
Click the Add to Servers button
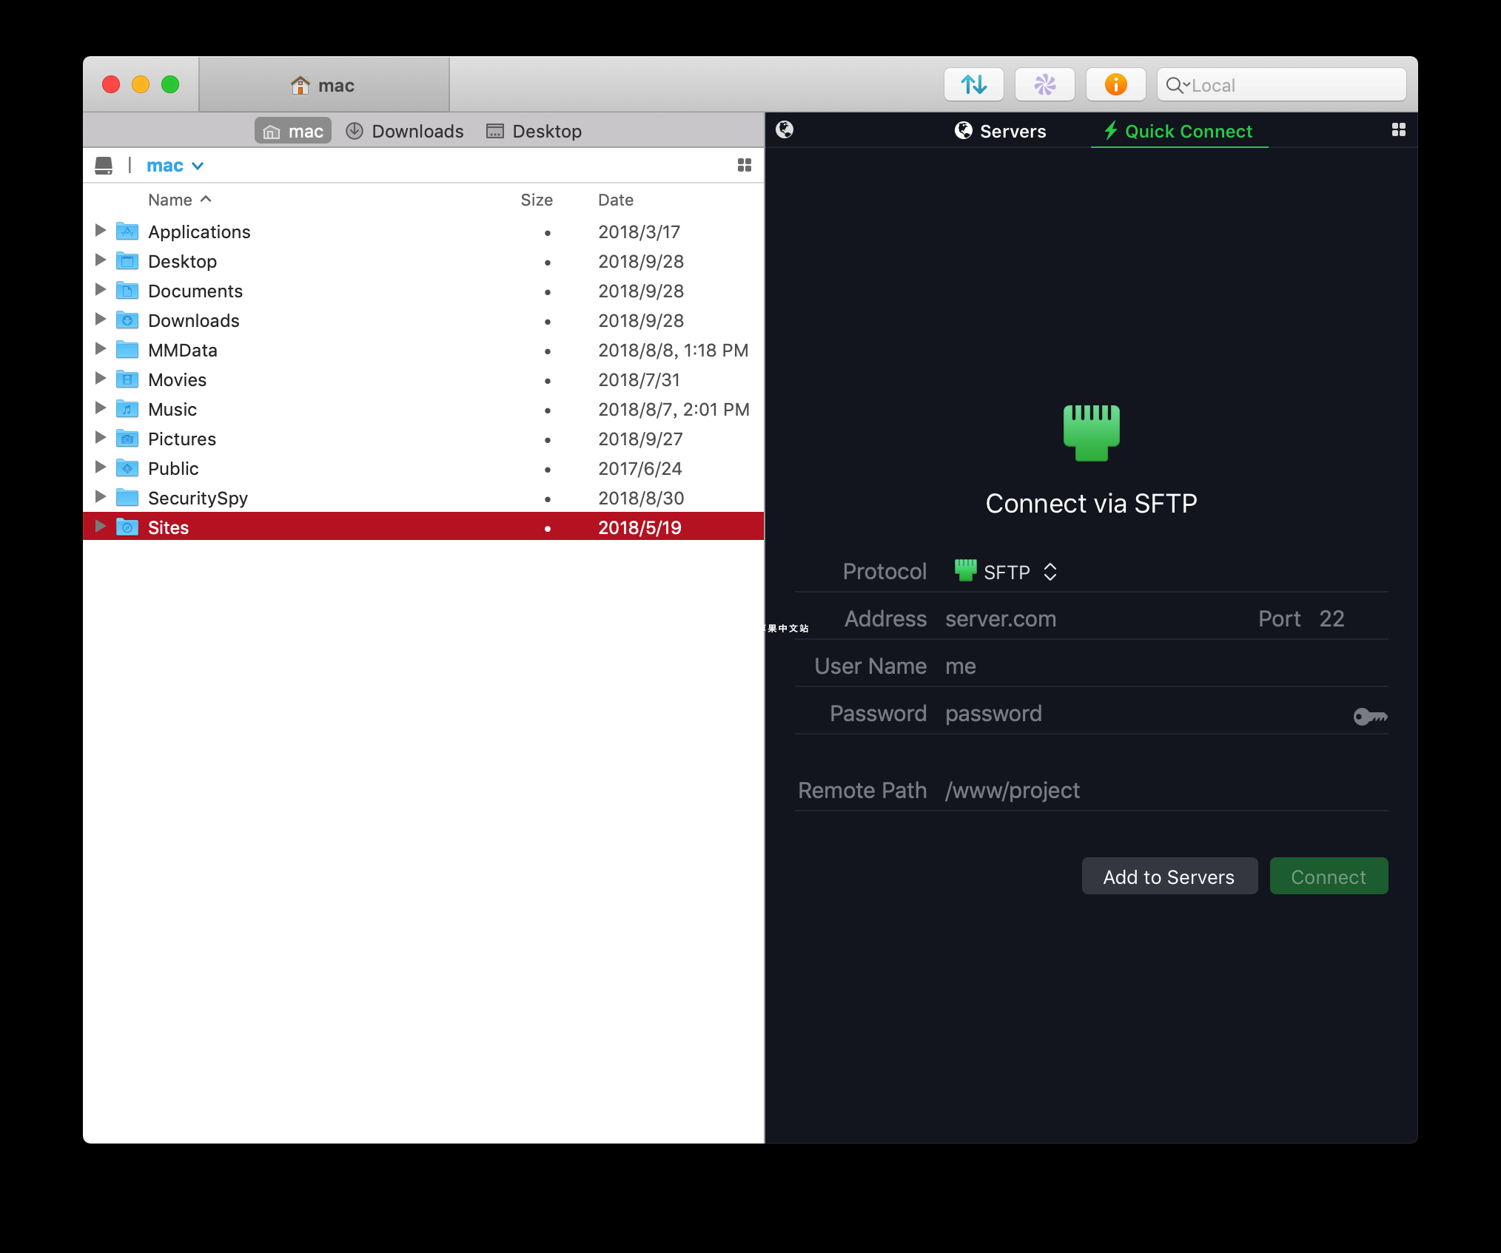click(x=1169, y=877)
